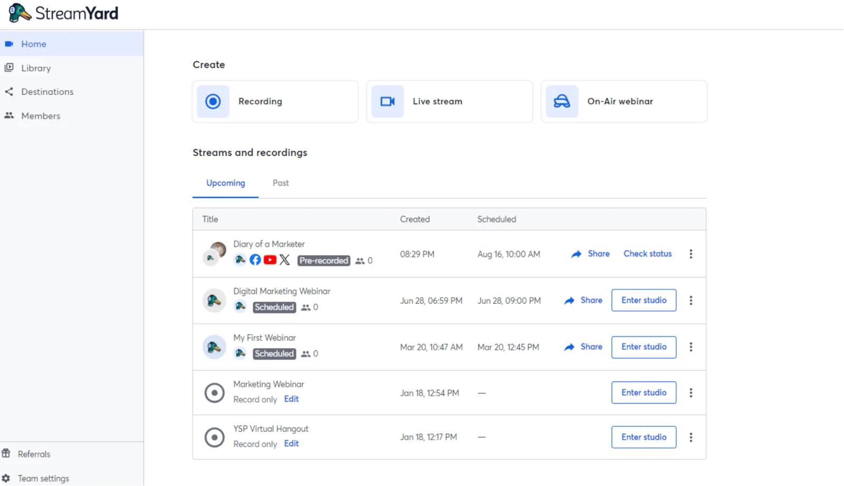Screen dimensions: 844x486
Task: Click the Live stream camera icon
Action: [388, 101]
